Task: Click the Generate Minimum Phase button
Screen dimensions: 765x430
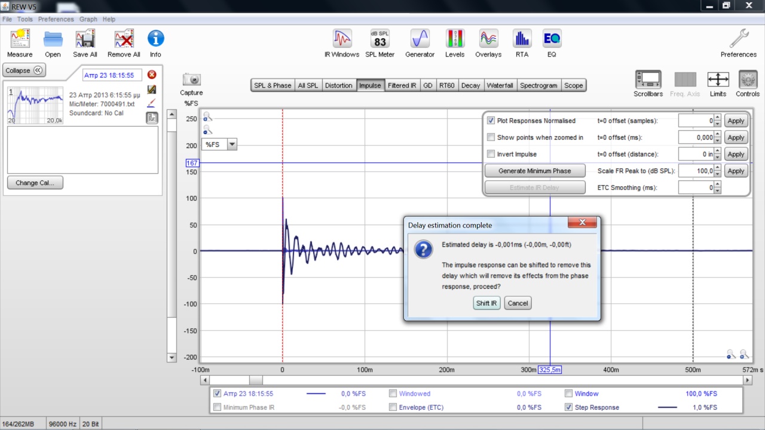Action: tap(534, 171)
